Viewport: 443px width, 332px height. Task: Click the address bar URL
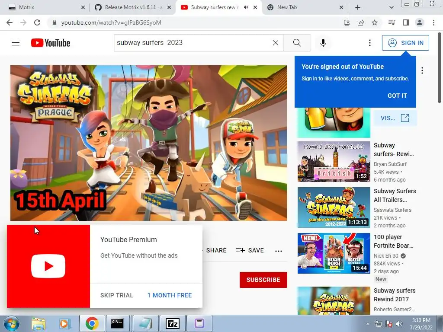coord(111,22)
